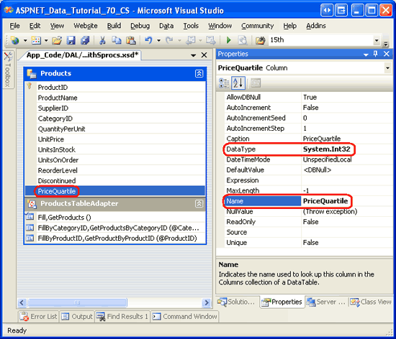Click the Save All toolbar icon
396x339 pixels.
[85, 40]
